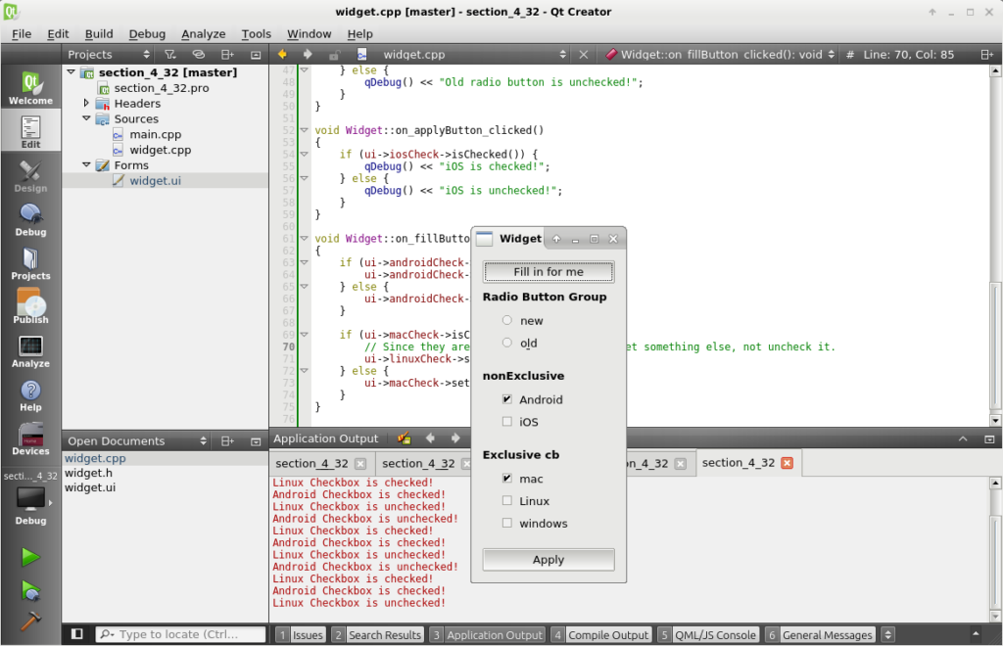Open Help mode in sidebar
Screen dimensions: 1003x646
pos(30,395)
